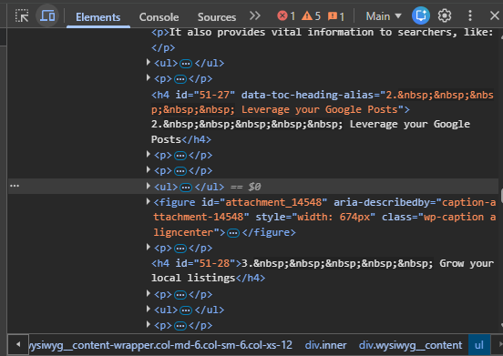Screen dimensions: 503x356
Task: Open the three-dot customize menu
Action: (x=470, y=15)
